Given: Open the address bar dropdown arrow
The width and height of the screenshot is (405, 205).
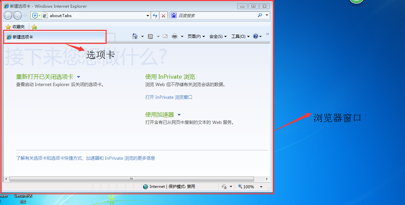Looking at the screenshot, I should tap(147, 15).
